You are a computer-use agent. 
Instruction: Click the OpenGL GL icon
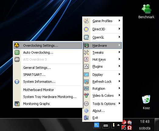click(x=86, y=37)
